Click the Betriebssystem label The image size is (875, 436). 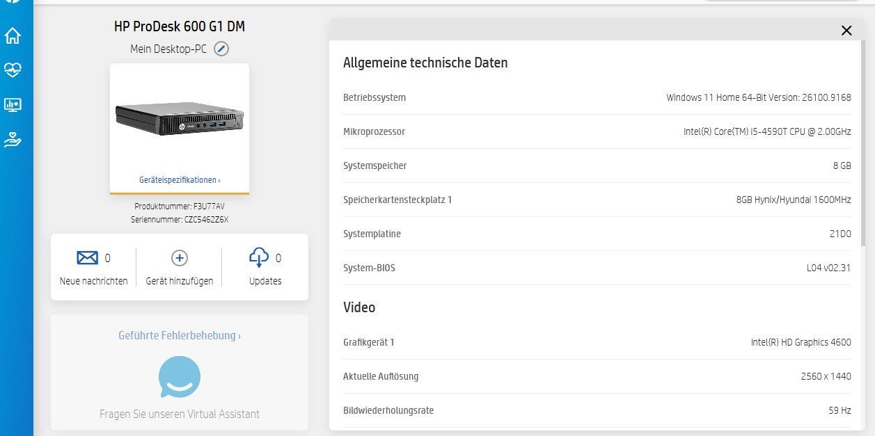(x=375, y=97)
